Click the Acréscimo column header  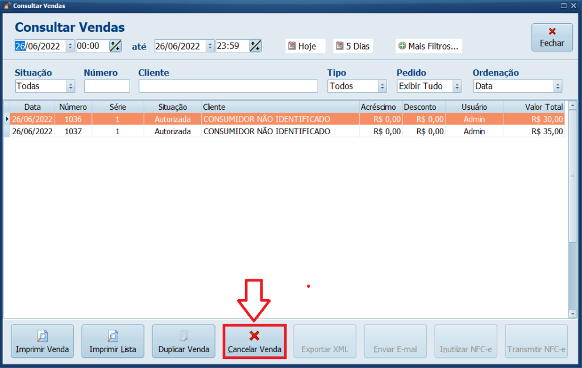click(x=381, y=107)
